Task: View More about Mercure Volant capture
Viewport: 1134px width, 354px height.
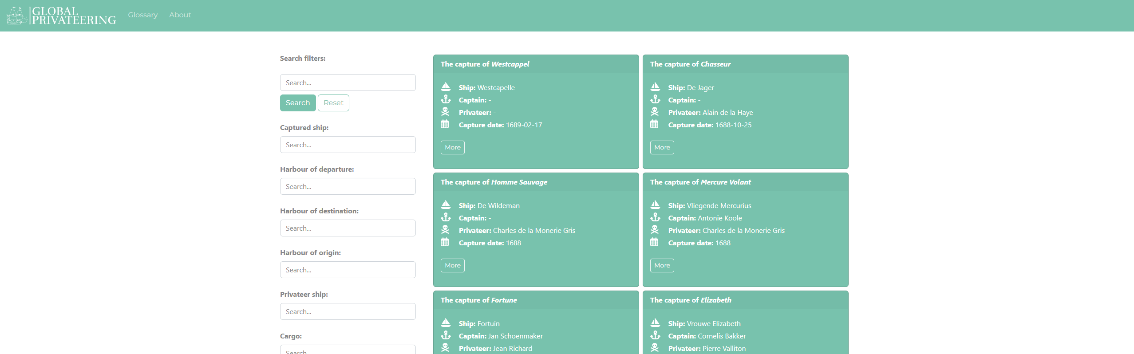Action: 662,266
